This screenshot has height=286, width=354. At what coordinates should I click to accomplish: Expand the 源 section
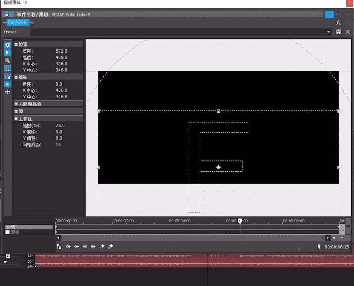16,112
